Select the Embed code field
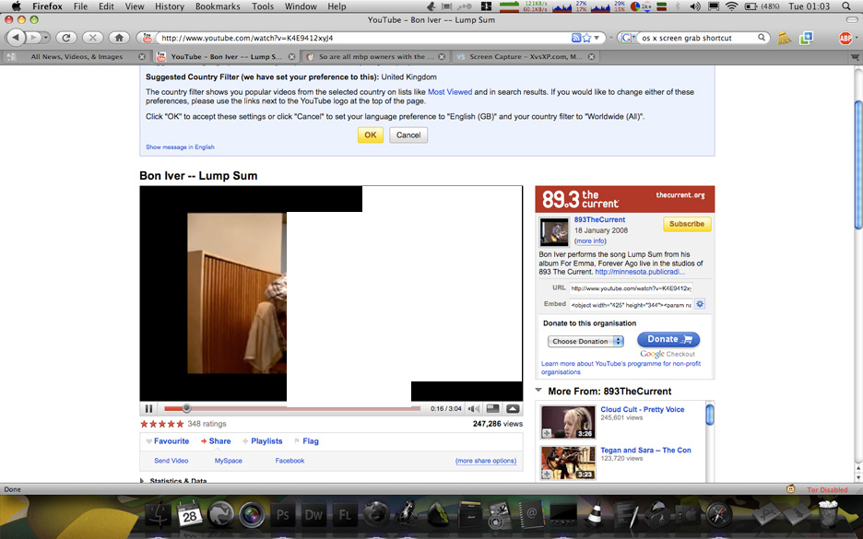 point(631,305)
